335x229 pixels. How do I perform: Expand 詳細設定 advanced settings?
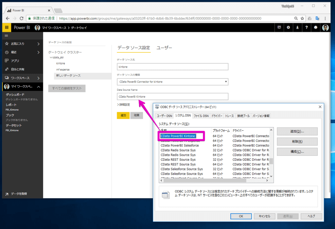[x=123, y=105]
